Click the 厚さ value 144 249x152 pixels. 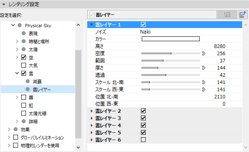[x=221, y=68]
